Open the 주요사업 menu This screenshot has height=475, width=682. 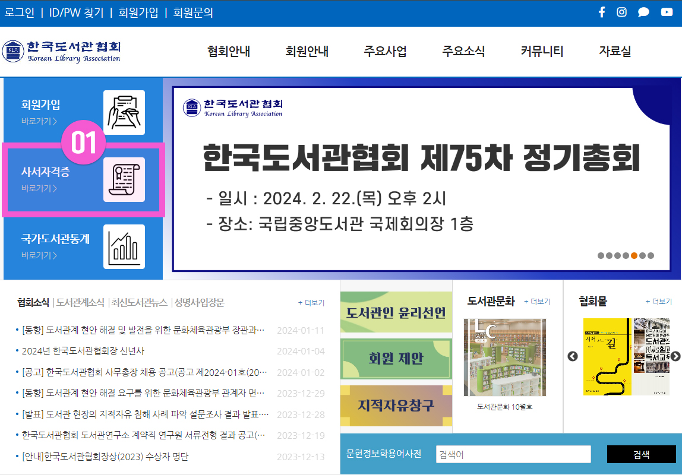[386, 51]
